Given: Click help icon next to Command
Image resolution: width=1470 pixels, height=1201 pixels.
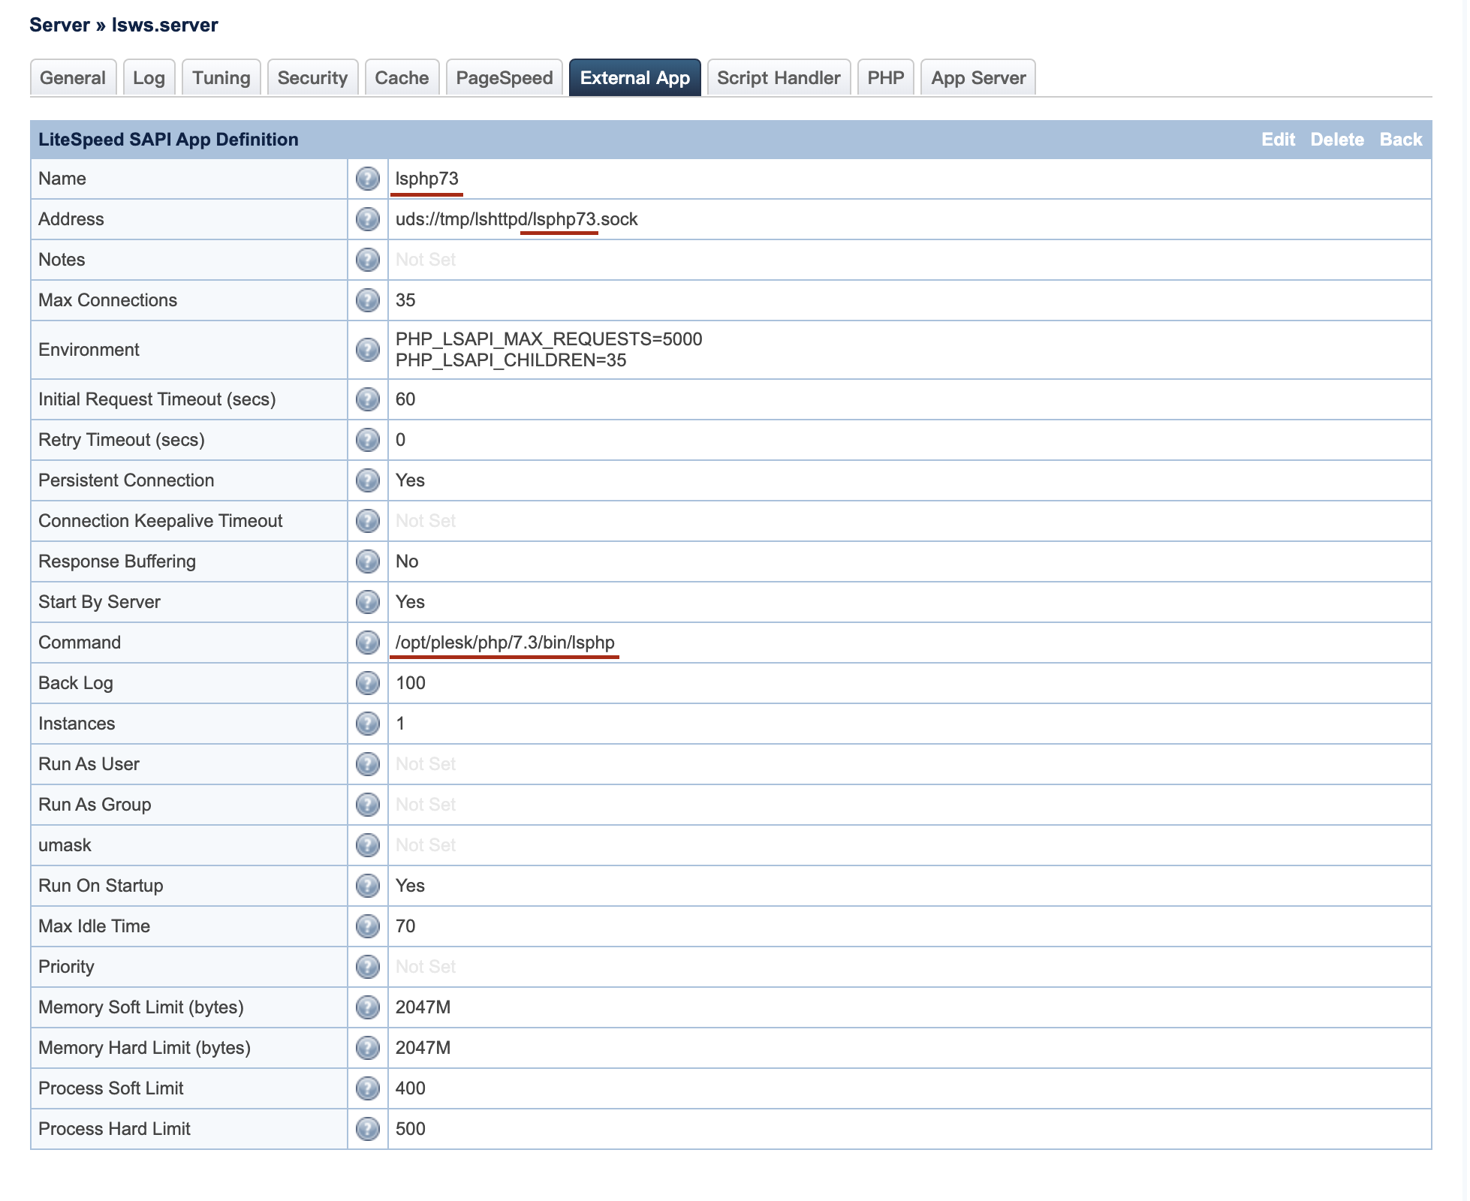Looking at the screenshot, I should pyautogui.click(x=367, y=643).
